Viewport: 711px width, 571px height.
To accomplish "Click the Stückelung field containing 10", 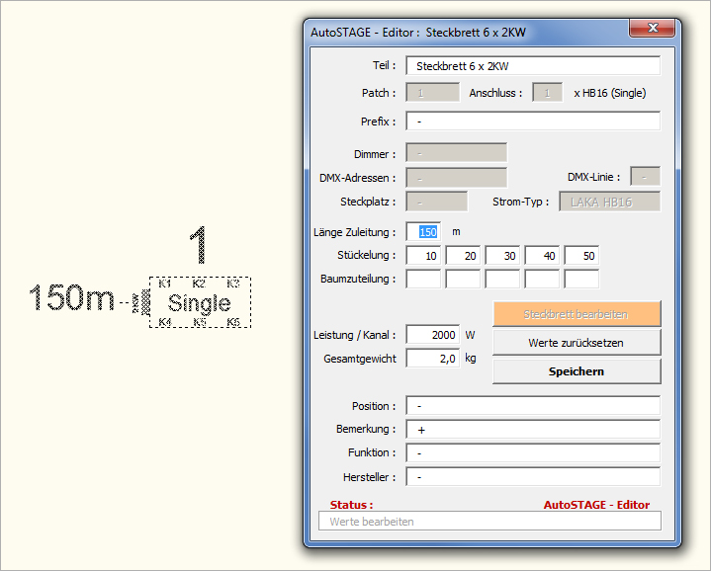I will click(423, 256).
